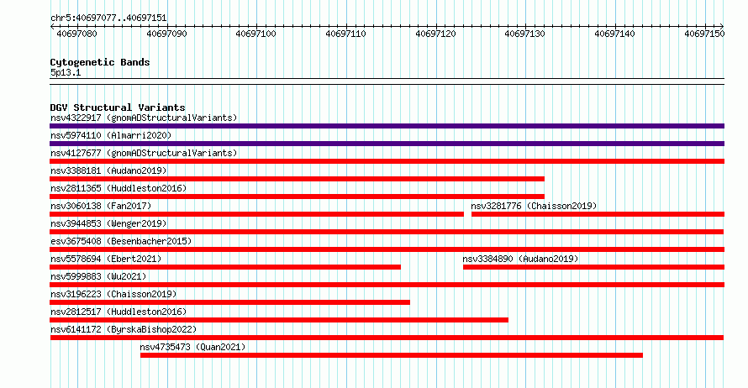748x388 pixels.
Task: Click the nsv6141172 red variant bar
Action: point(387,338)
